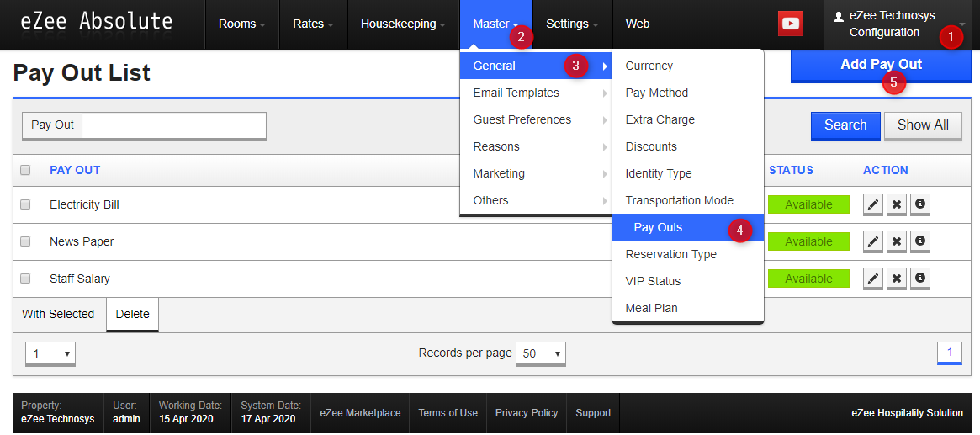
Task: Select the News Paper checkbox
Action: coord(25,241)
